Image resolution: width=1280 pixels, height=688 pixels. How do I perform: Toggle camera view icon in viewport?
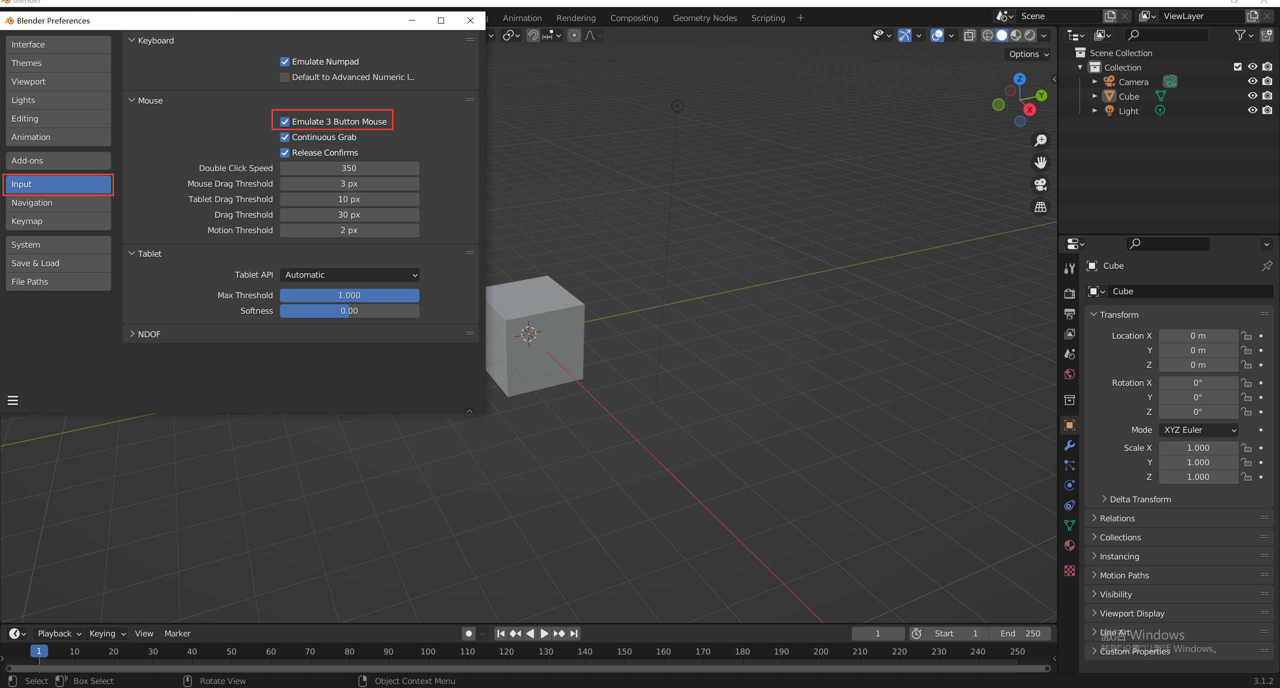coord(1040,185)
